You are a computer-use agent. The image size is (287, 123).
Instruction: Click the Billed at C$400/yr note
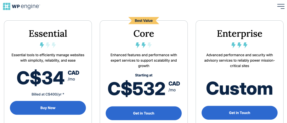pos(48,94)
